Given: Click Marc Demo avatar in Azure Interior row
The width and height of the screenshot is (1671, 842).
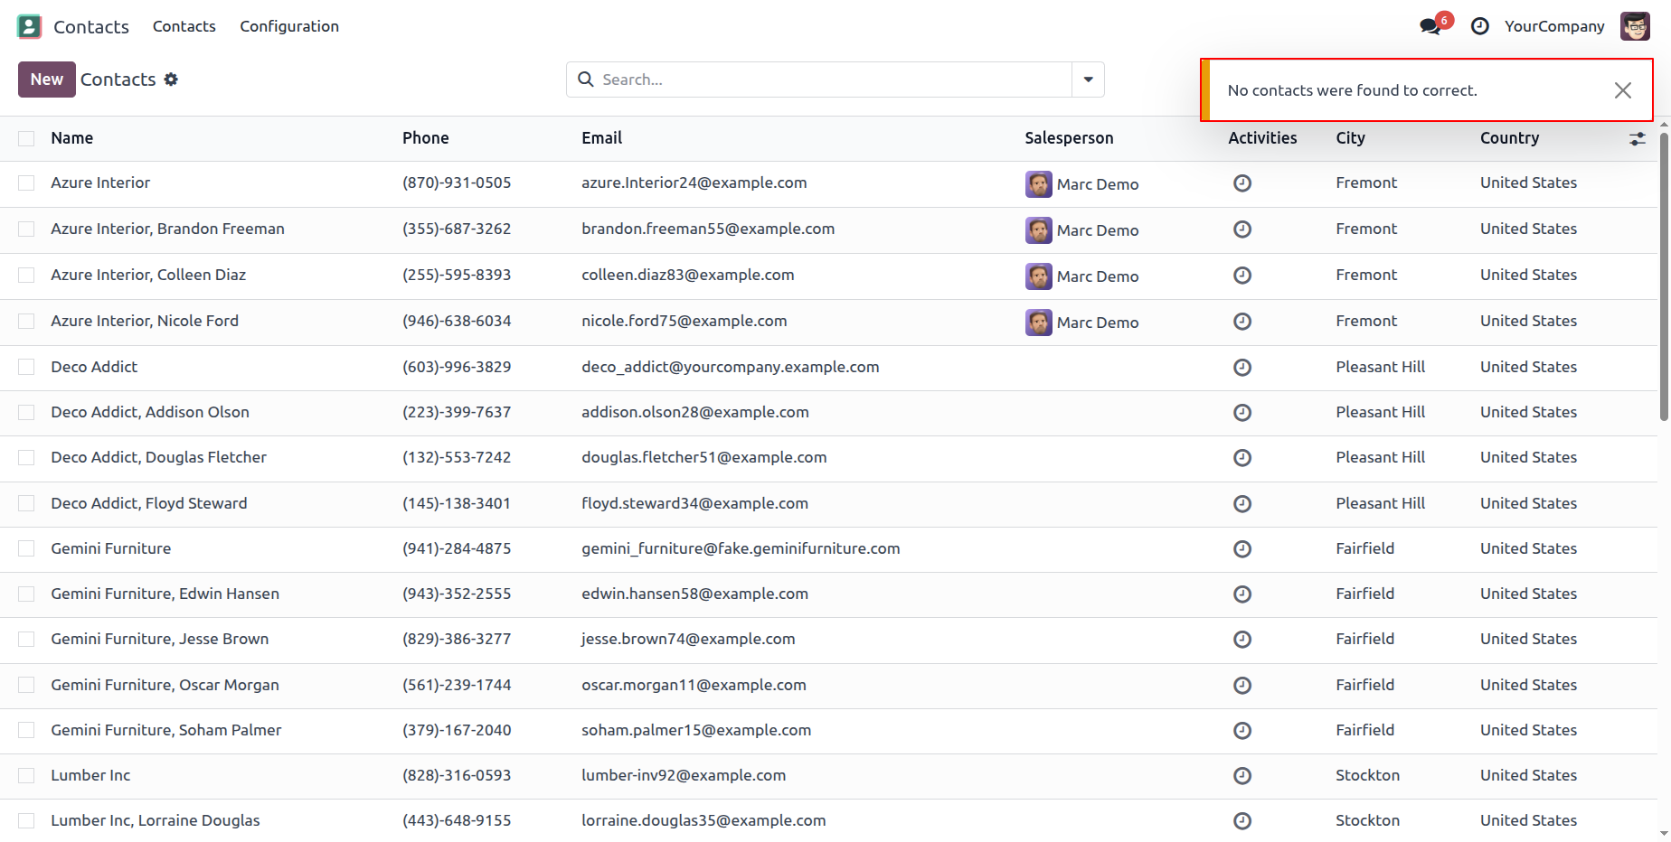Looking at the screenshot, I should pyautogui.click(x=1038, y=184).
